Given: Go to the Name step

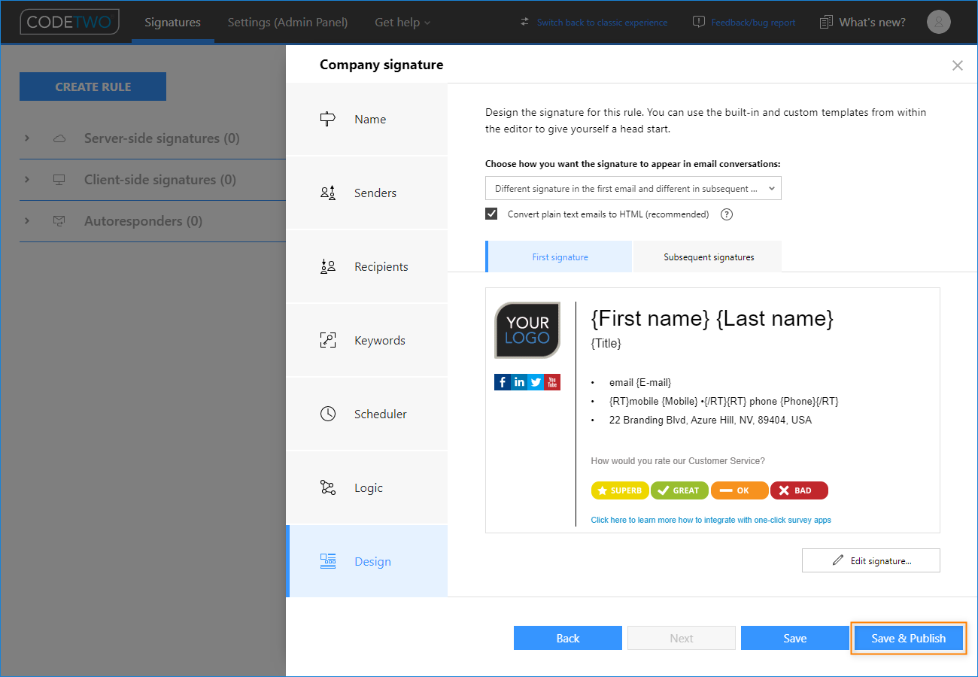Looking at the screenshot, I should click(367, 119).
